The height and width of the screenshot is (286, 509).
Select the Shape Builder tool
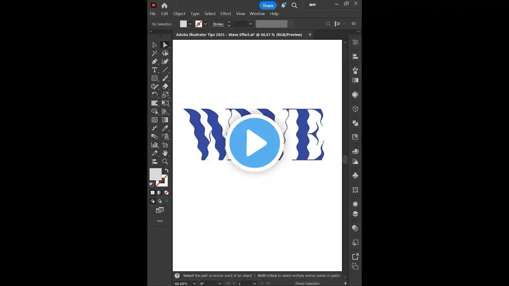(155, 112)
